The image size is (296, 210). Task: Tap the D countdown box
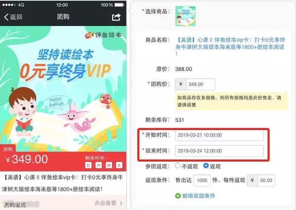[x=88, y=165]
